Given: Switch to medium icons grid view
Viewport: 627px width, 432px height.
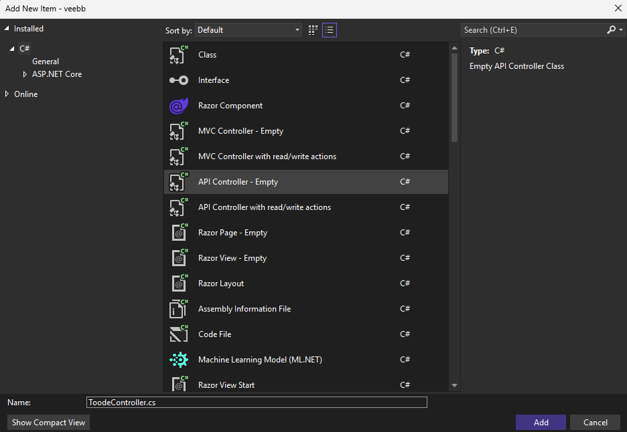Looking at the screenshot, I should pyautogui.click(x=313, y=30).
